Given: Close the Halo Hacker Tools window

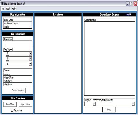Looking at the screenshot, I should [135, 4].
